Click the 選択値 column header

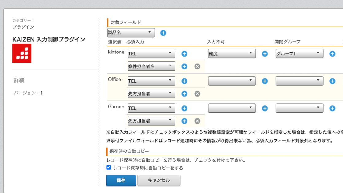coord(115,42)
